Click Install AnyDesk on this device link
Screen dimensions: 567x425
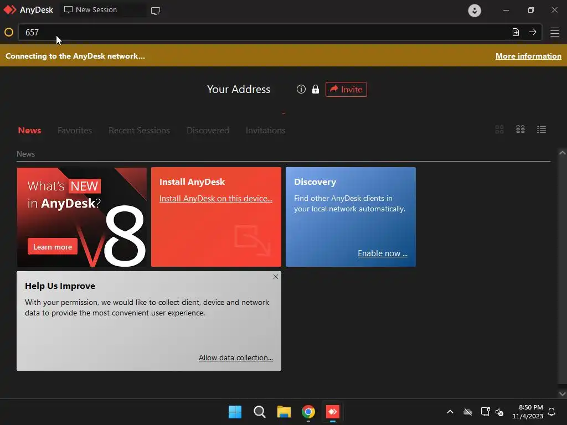[216, 199]
